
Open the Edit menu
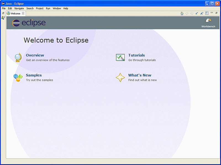10,9
